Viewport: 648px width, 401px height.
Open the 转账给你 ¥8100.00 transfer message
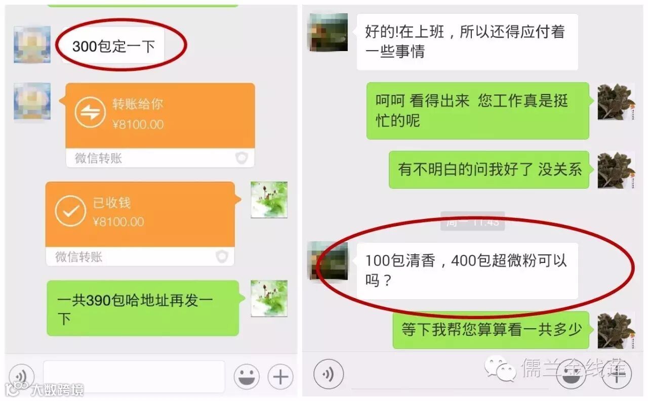point(160,125)
